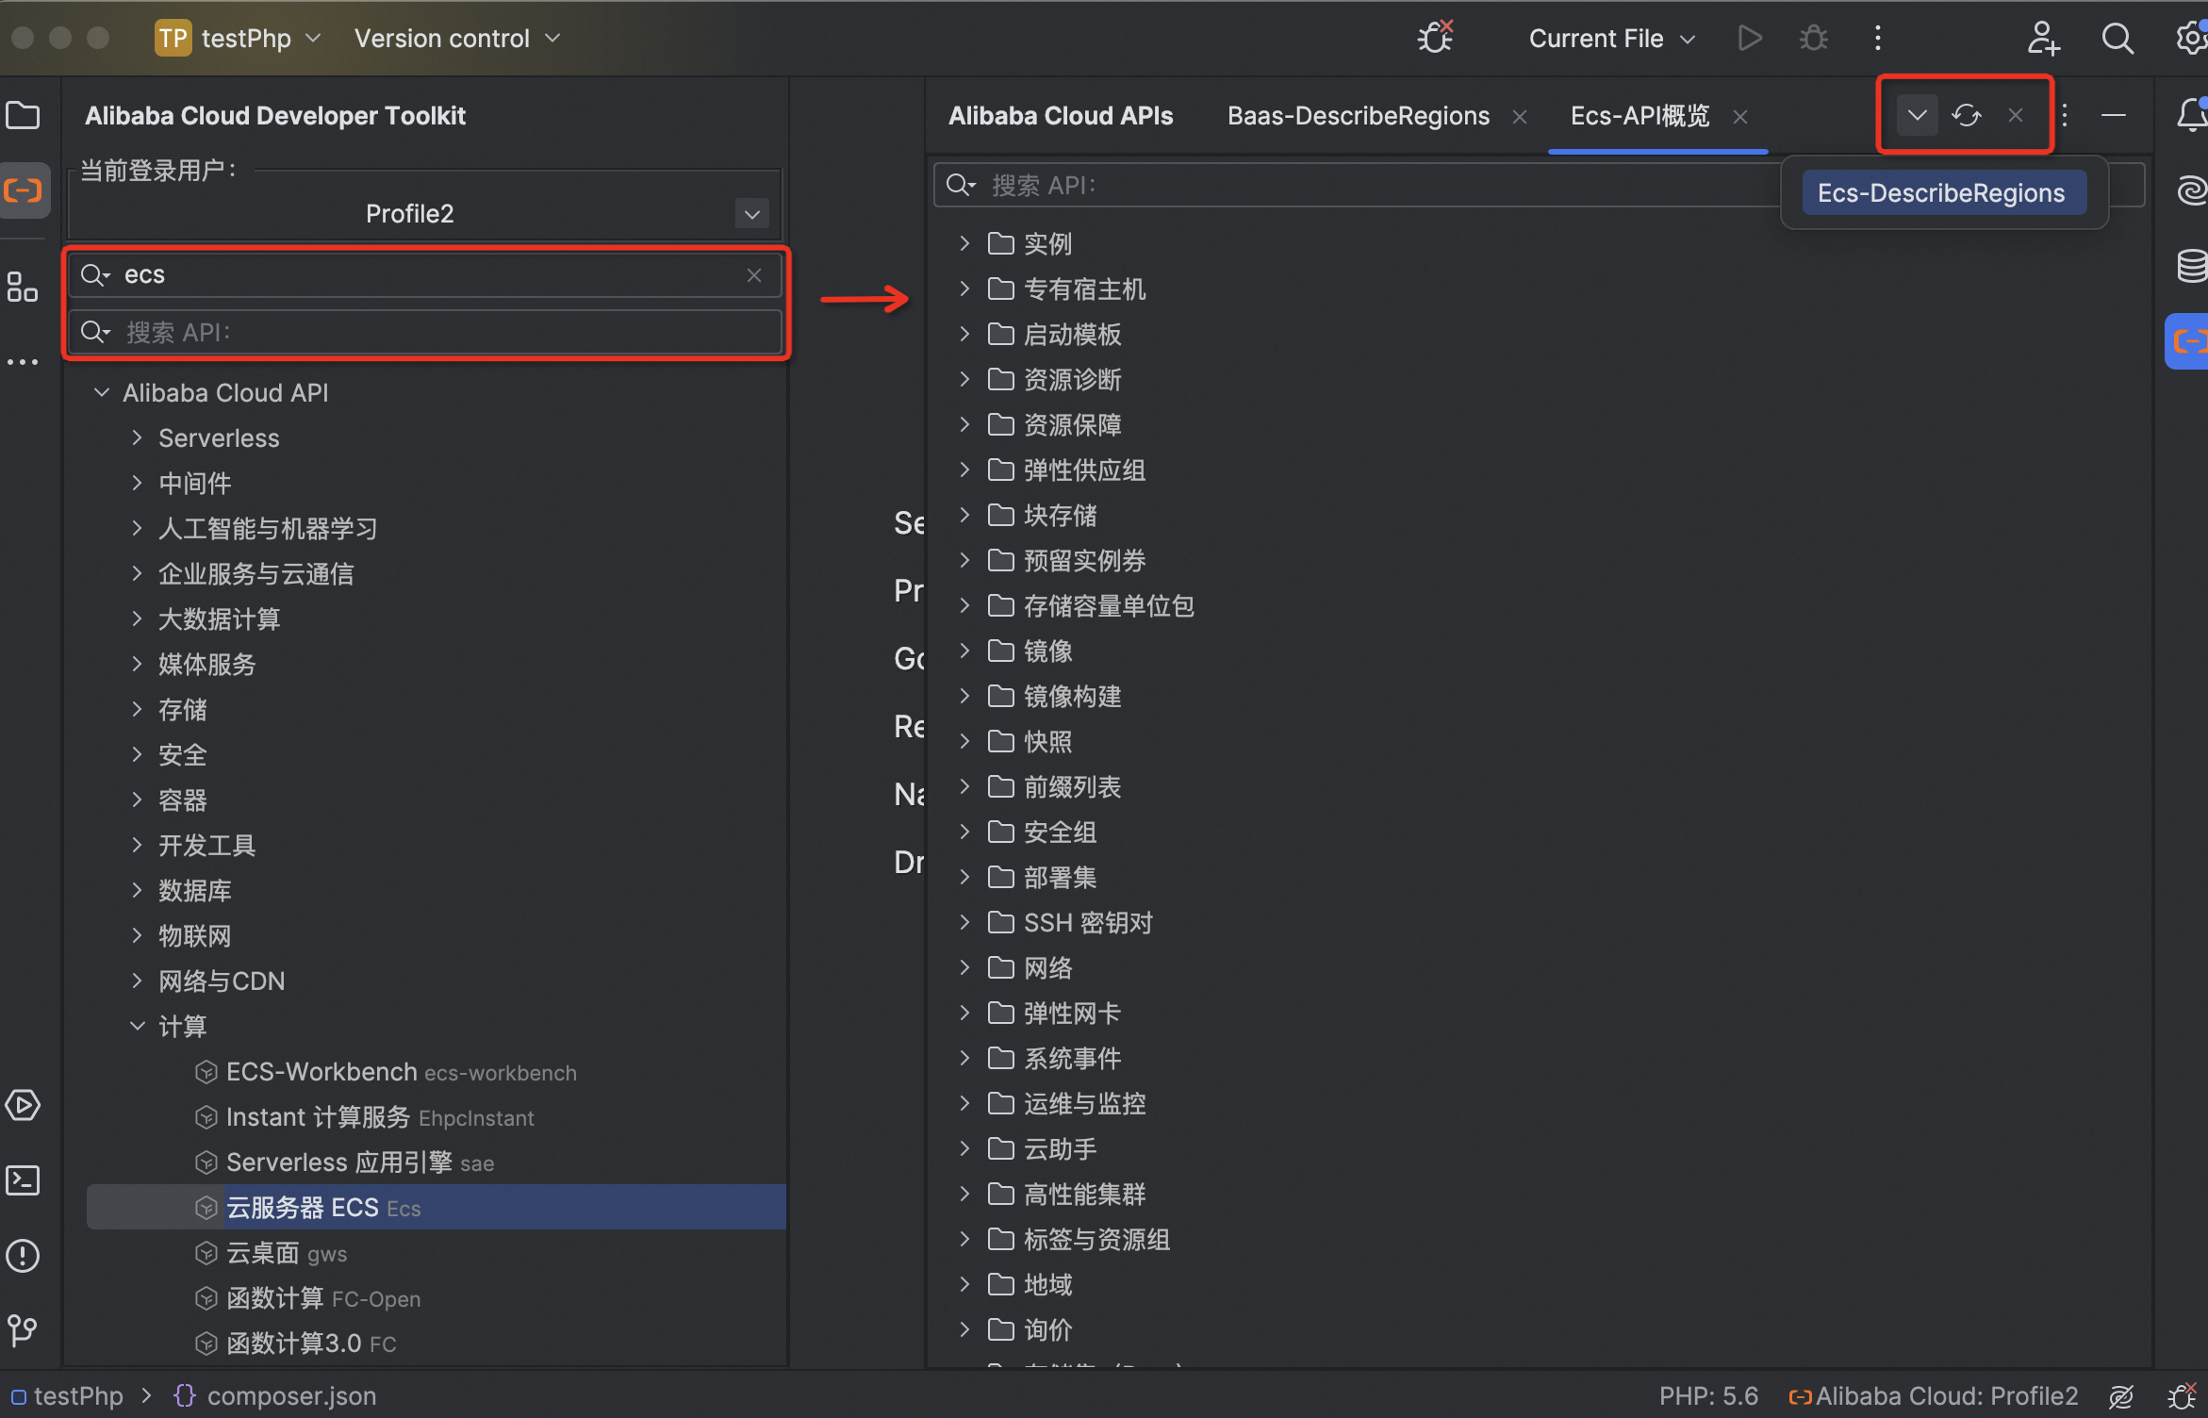Open the Version control menu
Screen dimensions: 2208x1418
[x=457, y=38]
